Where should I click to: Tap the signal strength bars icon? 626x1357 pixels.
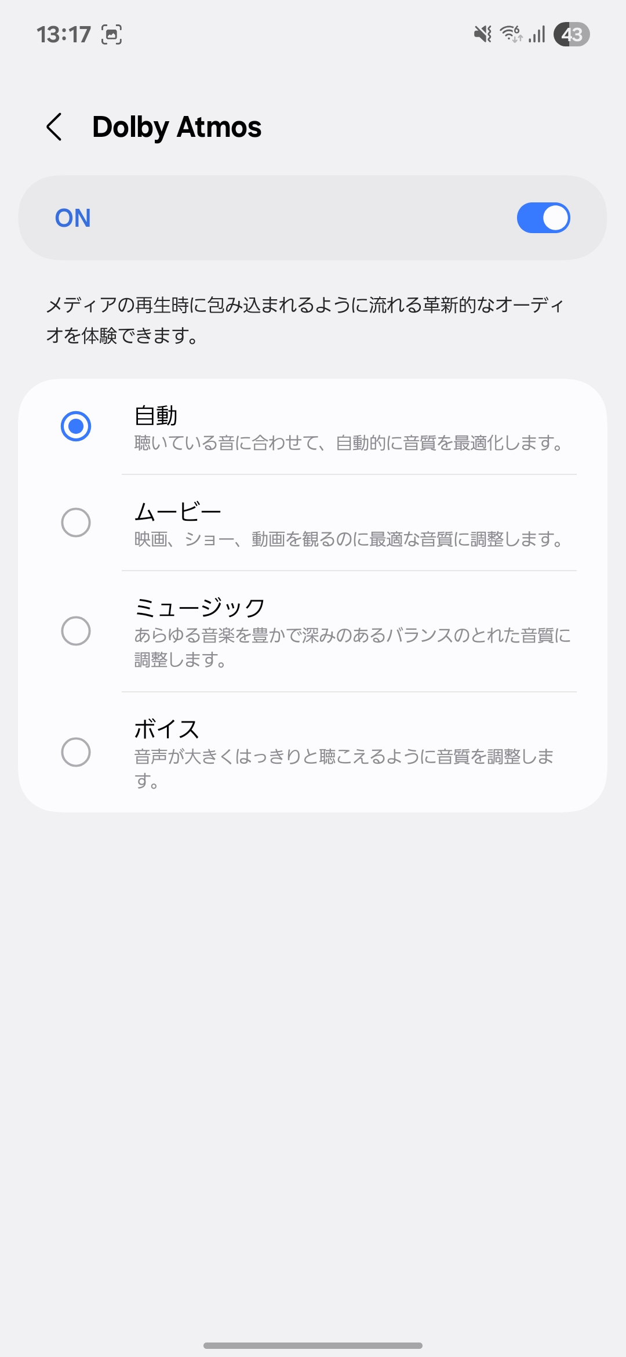tap(537, 34)
